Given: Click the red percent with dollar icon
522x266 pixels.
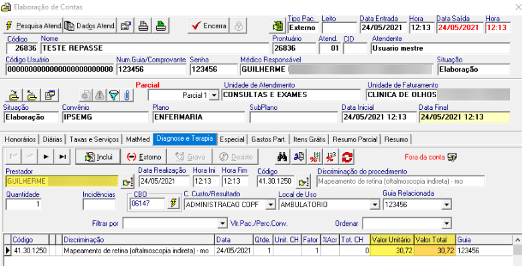Looking at the screenshot, I should pyautogui.click(x=314, y=157).
